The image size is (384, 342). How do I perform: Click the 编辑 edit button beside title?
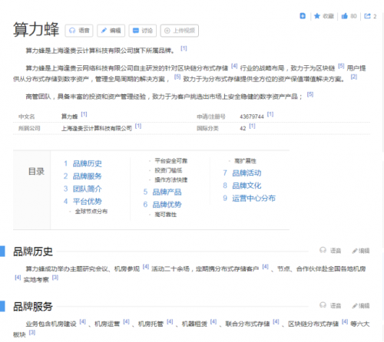111,31
